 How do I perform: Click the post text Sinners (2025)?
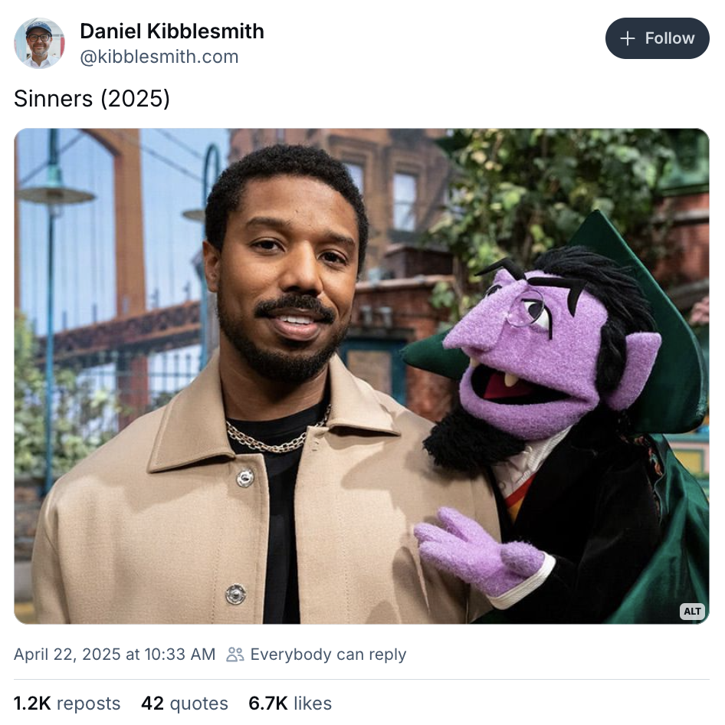[x=92, y=99]
